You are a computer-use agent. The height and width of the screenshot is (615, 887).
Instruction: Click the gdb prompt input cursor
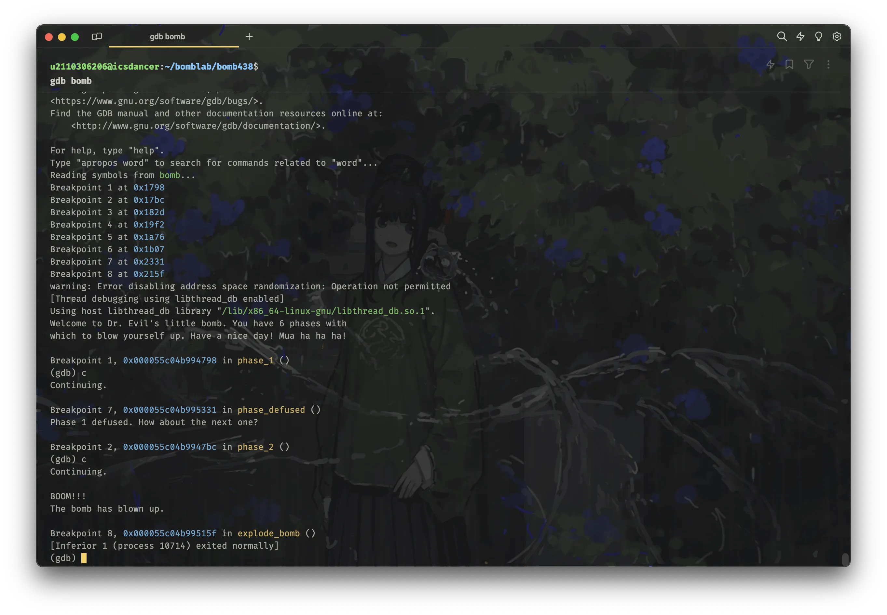[84, 558]
